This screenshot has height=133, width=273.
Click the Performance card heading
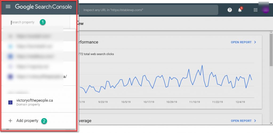(x=89, y=42)
